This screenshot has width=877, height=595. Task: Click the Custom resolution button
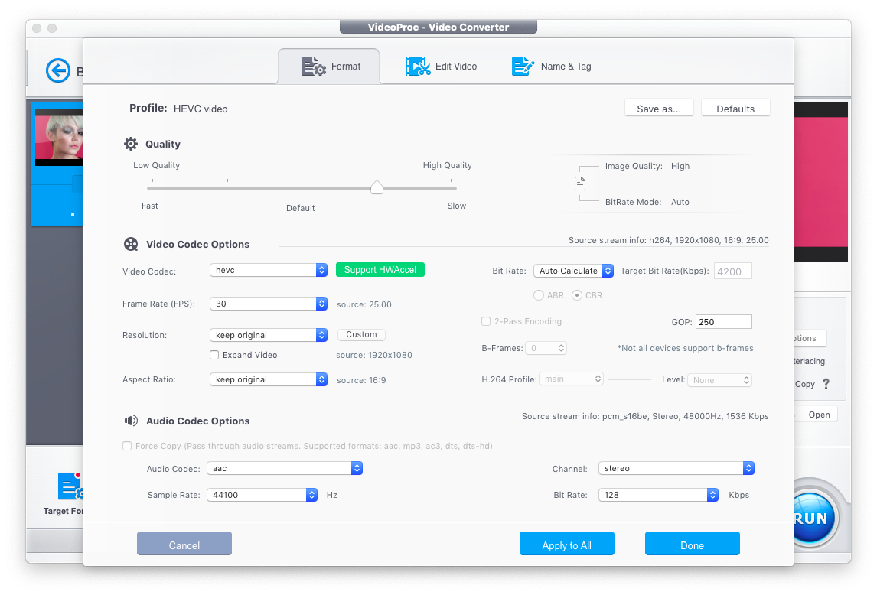361,334
